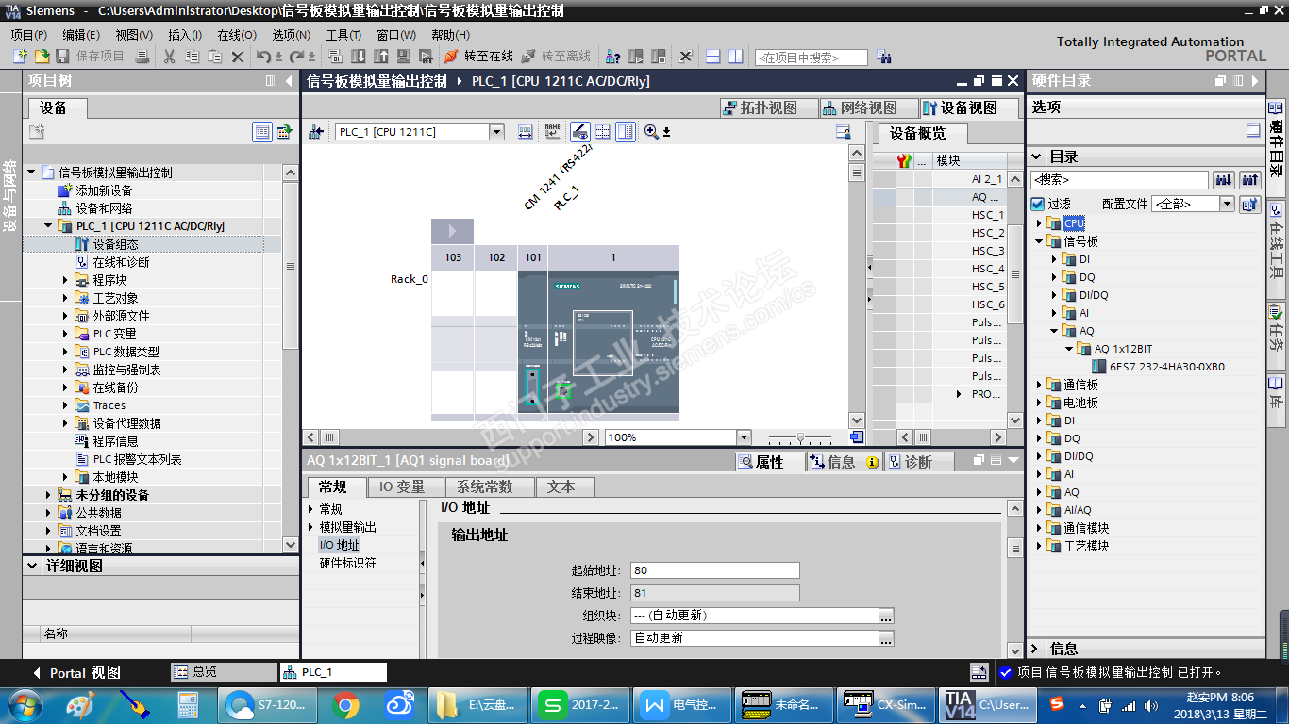Click the catalog Search downward icon
Viewport: 1289px width, 724px height.
point(1224,179)
